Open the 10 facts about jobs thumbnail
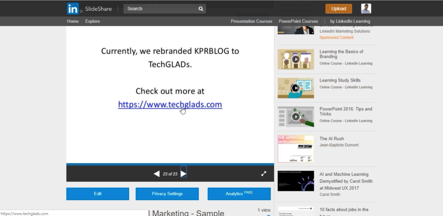 [x=296, y=211]
